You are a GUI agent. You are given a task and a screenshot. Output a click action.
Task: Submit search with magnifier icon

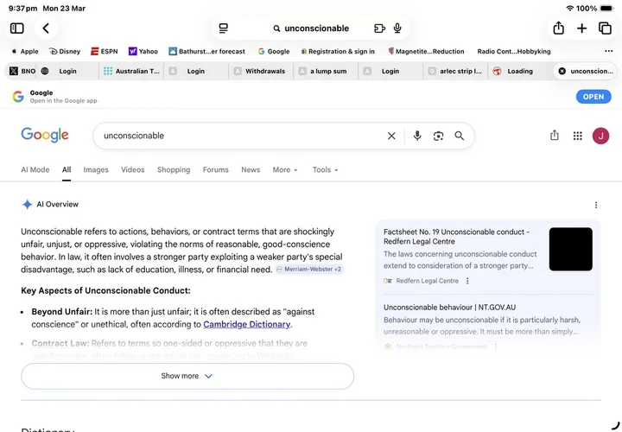pos(460,136)
